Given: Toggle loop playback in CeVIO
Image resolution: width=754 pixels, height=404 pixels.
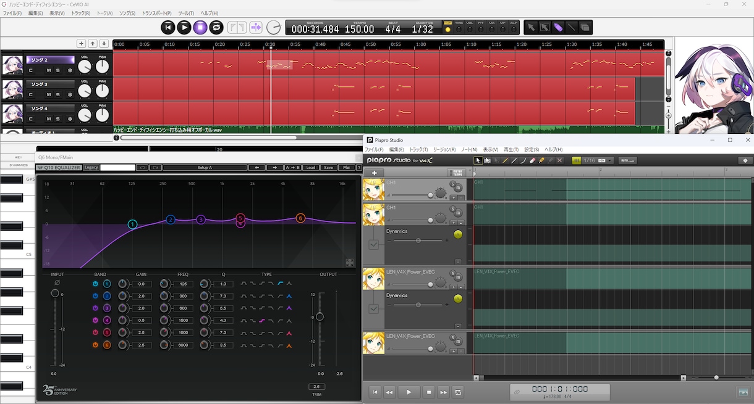Looking at the screenshot, I should pos(216,27).
